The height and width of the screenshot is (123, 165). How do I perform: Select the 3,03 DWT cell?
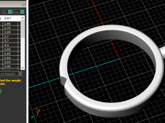coord(10,62)
